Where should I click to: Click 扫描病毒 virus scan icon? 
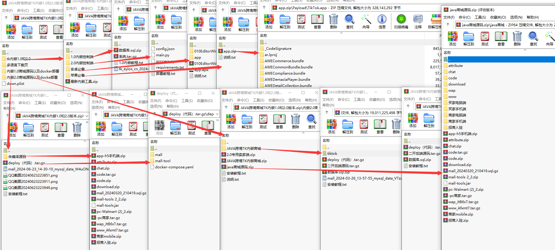[x=401, y=22]
